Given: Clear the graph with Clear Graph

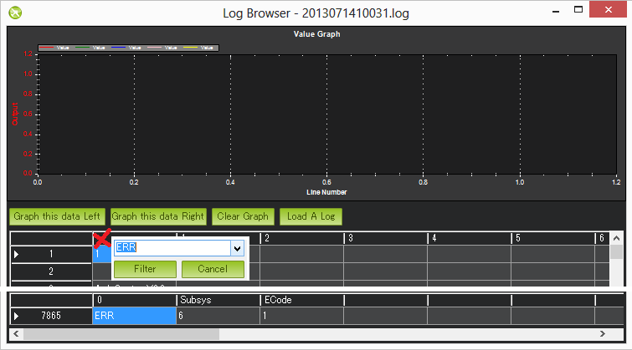Looking at the screenshot, I should (243, 216).
